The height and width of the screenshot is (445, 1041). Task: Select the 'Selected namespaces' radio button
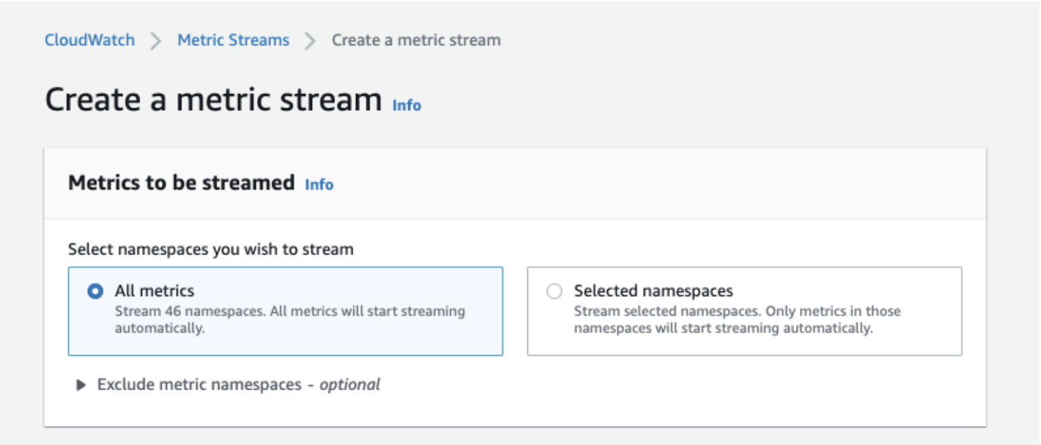point(554,291)
